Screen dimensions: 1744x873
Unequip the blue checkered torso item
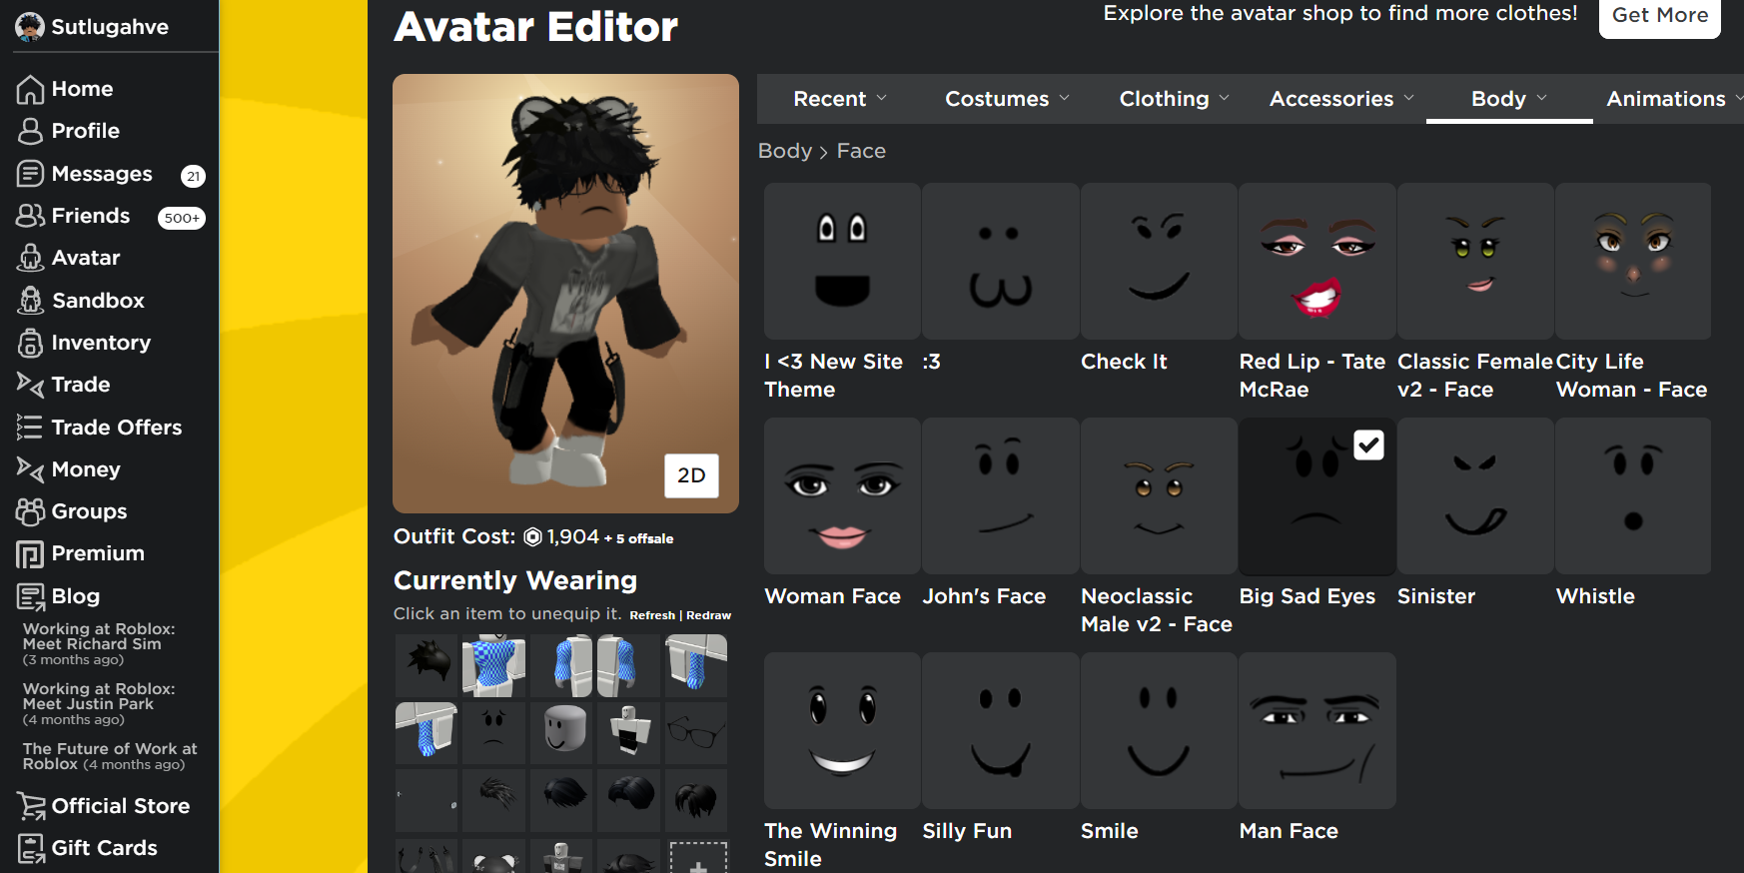[493, 665]
